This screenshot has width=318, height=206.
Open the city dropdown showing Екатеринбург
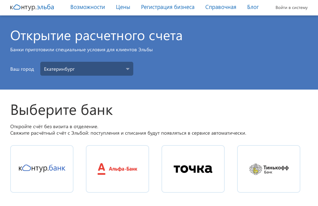(x=87, y=69)
